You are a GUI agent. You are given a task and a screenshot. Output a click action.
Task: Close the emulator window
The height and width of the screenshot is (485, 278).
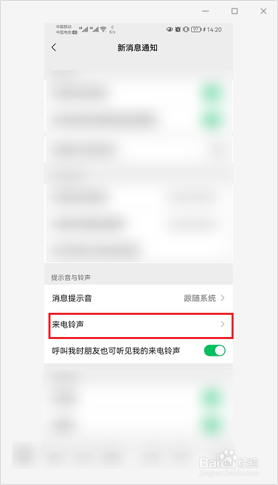(x=263, y=11)
